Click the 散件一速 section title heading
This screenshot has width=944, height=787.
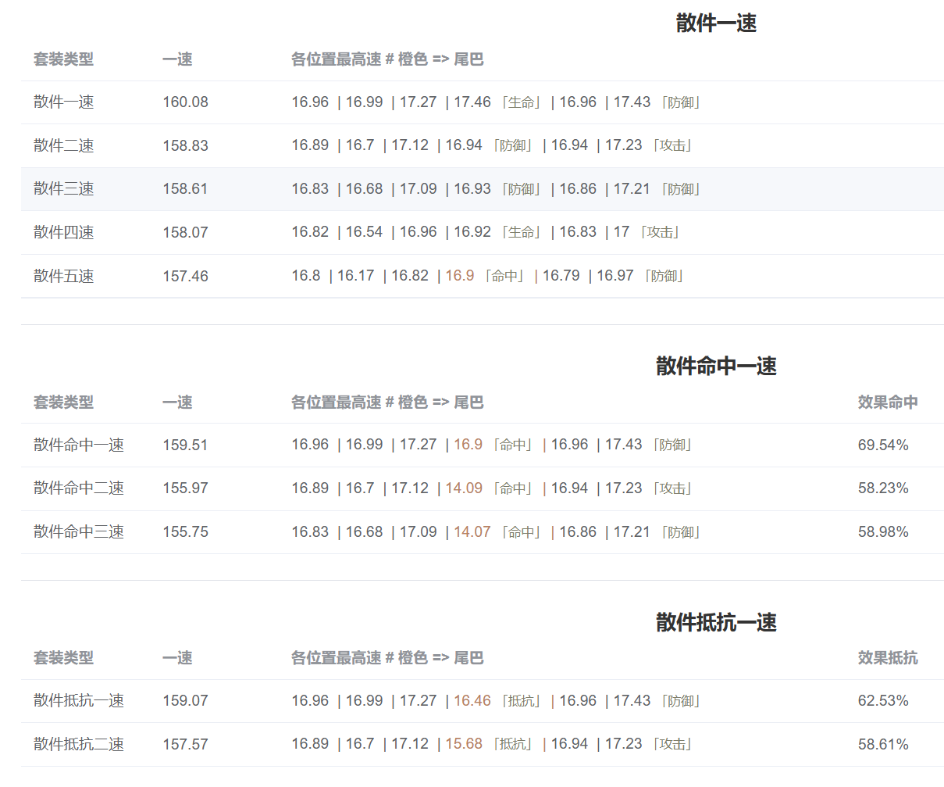[x=716, y=23]
